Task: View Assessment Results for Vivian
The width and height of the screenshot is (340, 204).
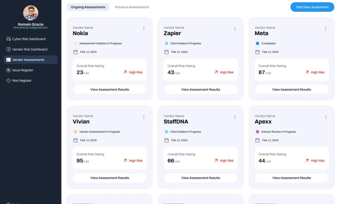Action: 110,178
